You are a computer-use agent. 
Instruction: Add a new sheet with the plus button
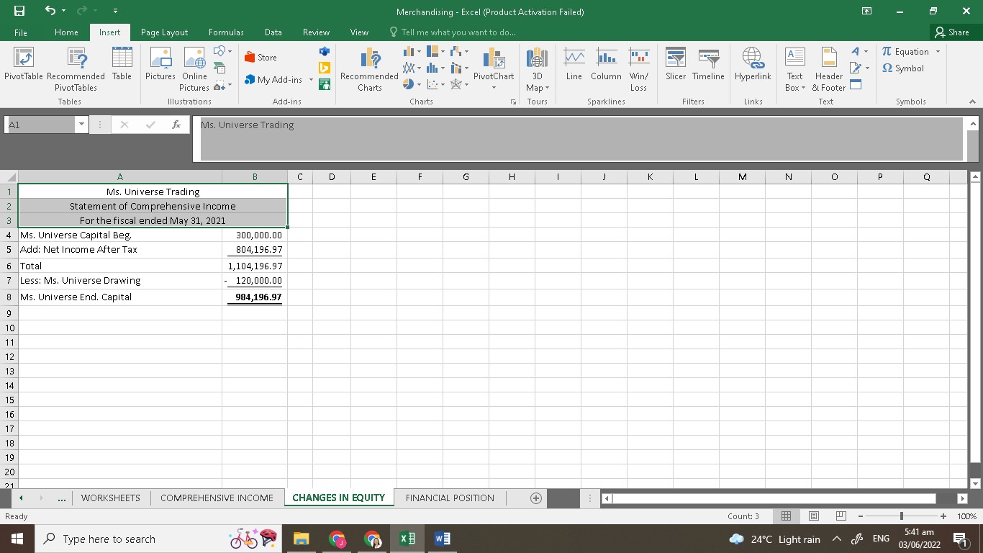coord(535,498)
